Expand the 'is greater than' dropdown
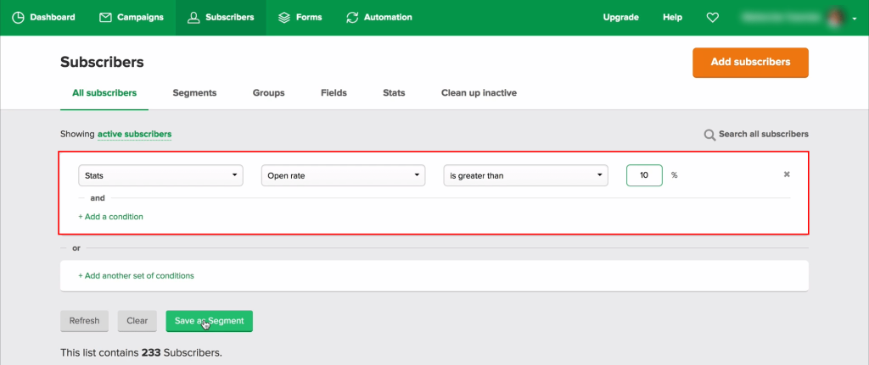869x365 pixels. (526, 175)
